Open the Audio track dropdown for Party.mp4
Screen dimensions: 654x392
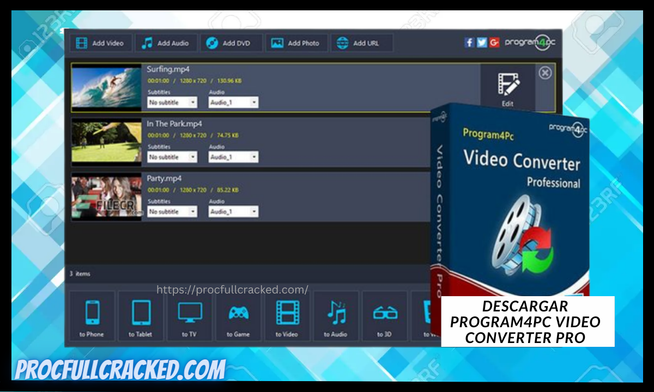click(x=233, y=212)
